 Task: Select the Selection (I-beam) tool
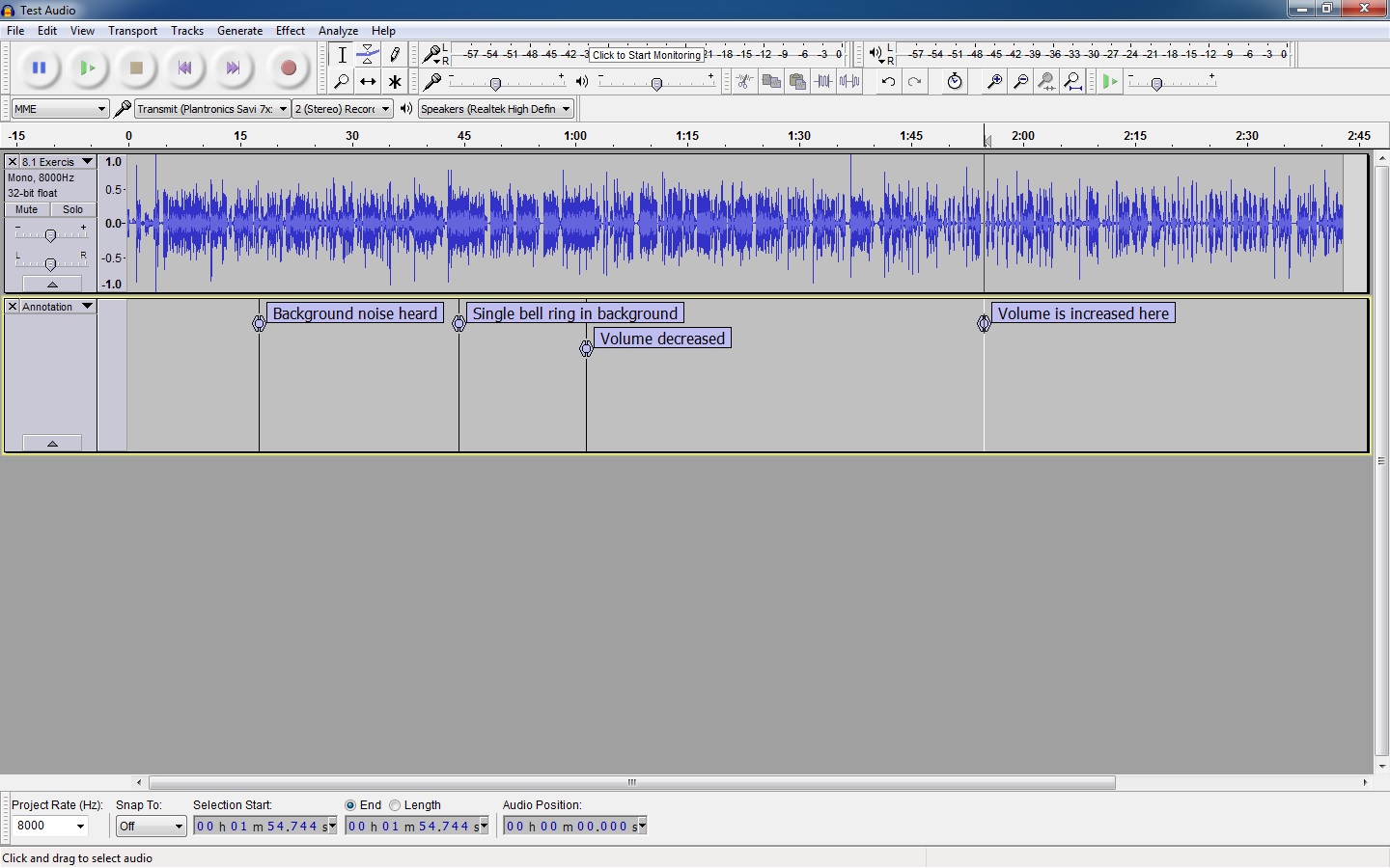click(x=342, y=55)
